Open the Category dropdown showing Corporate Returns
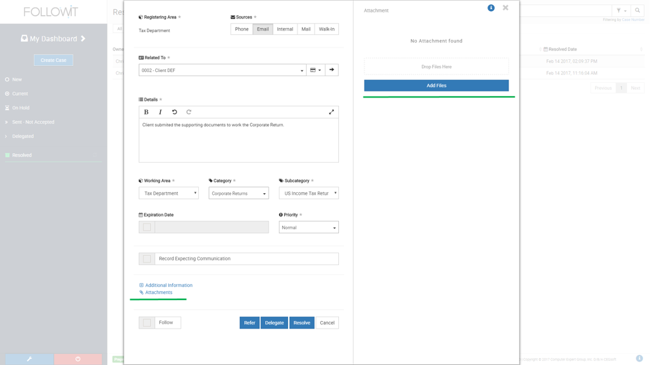650x365 pixels. 238,193
